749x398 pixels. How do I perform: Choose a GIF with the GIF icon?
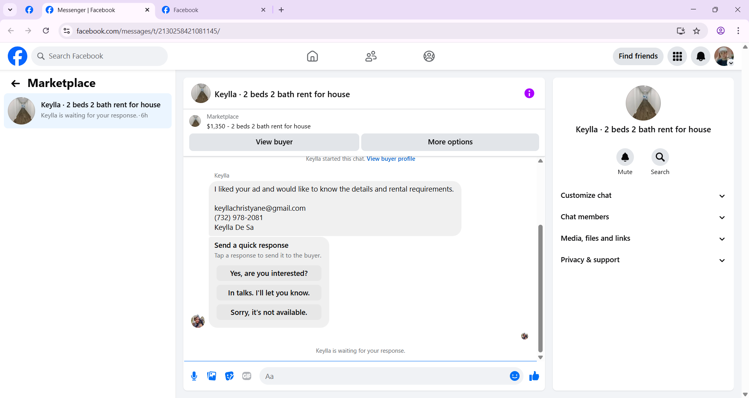tap(247, 376)
